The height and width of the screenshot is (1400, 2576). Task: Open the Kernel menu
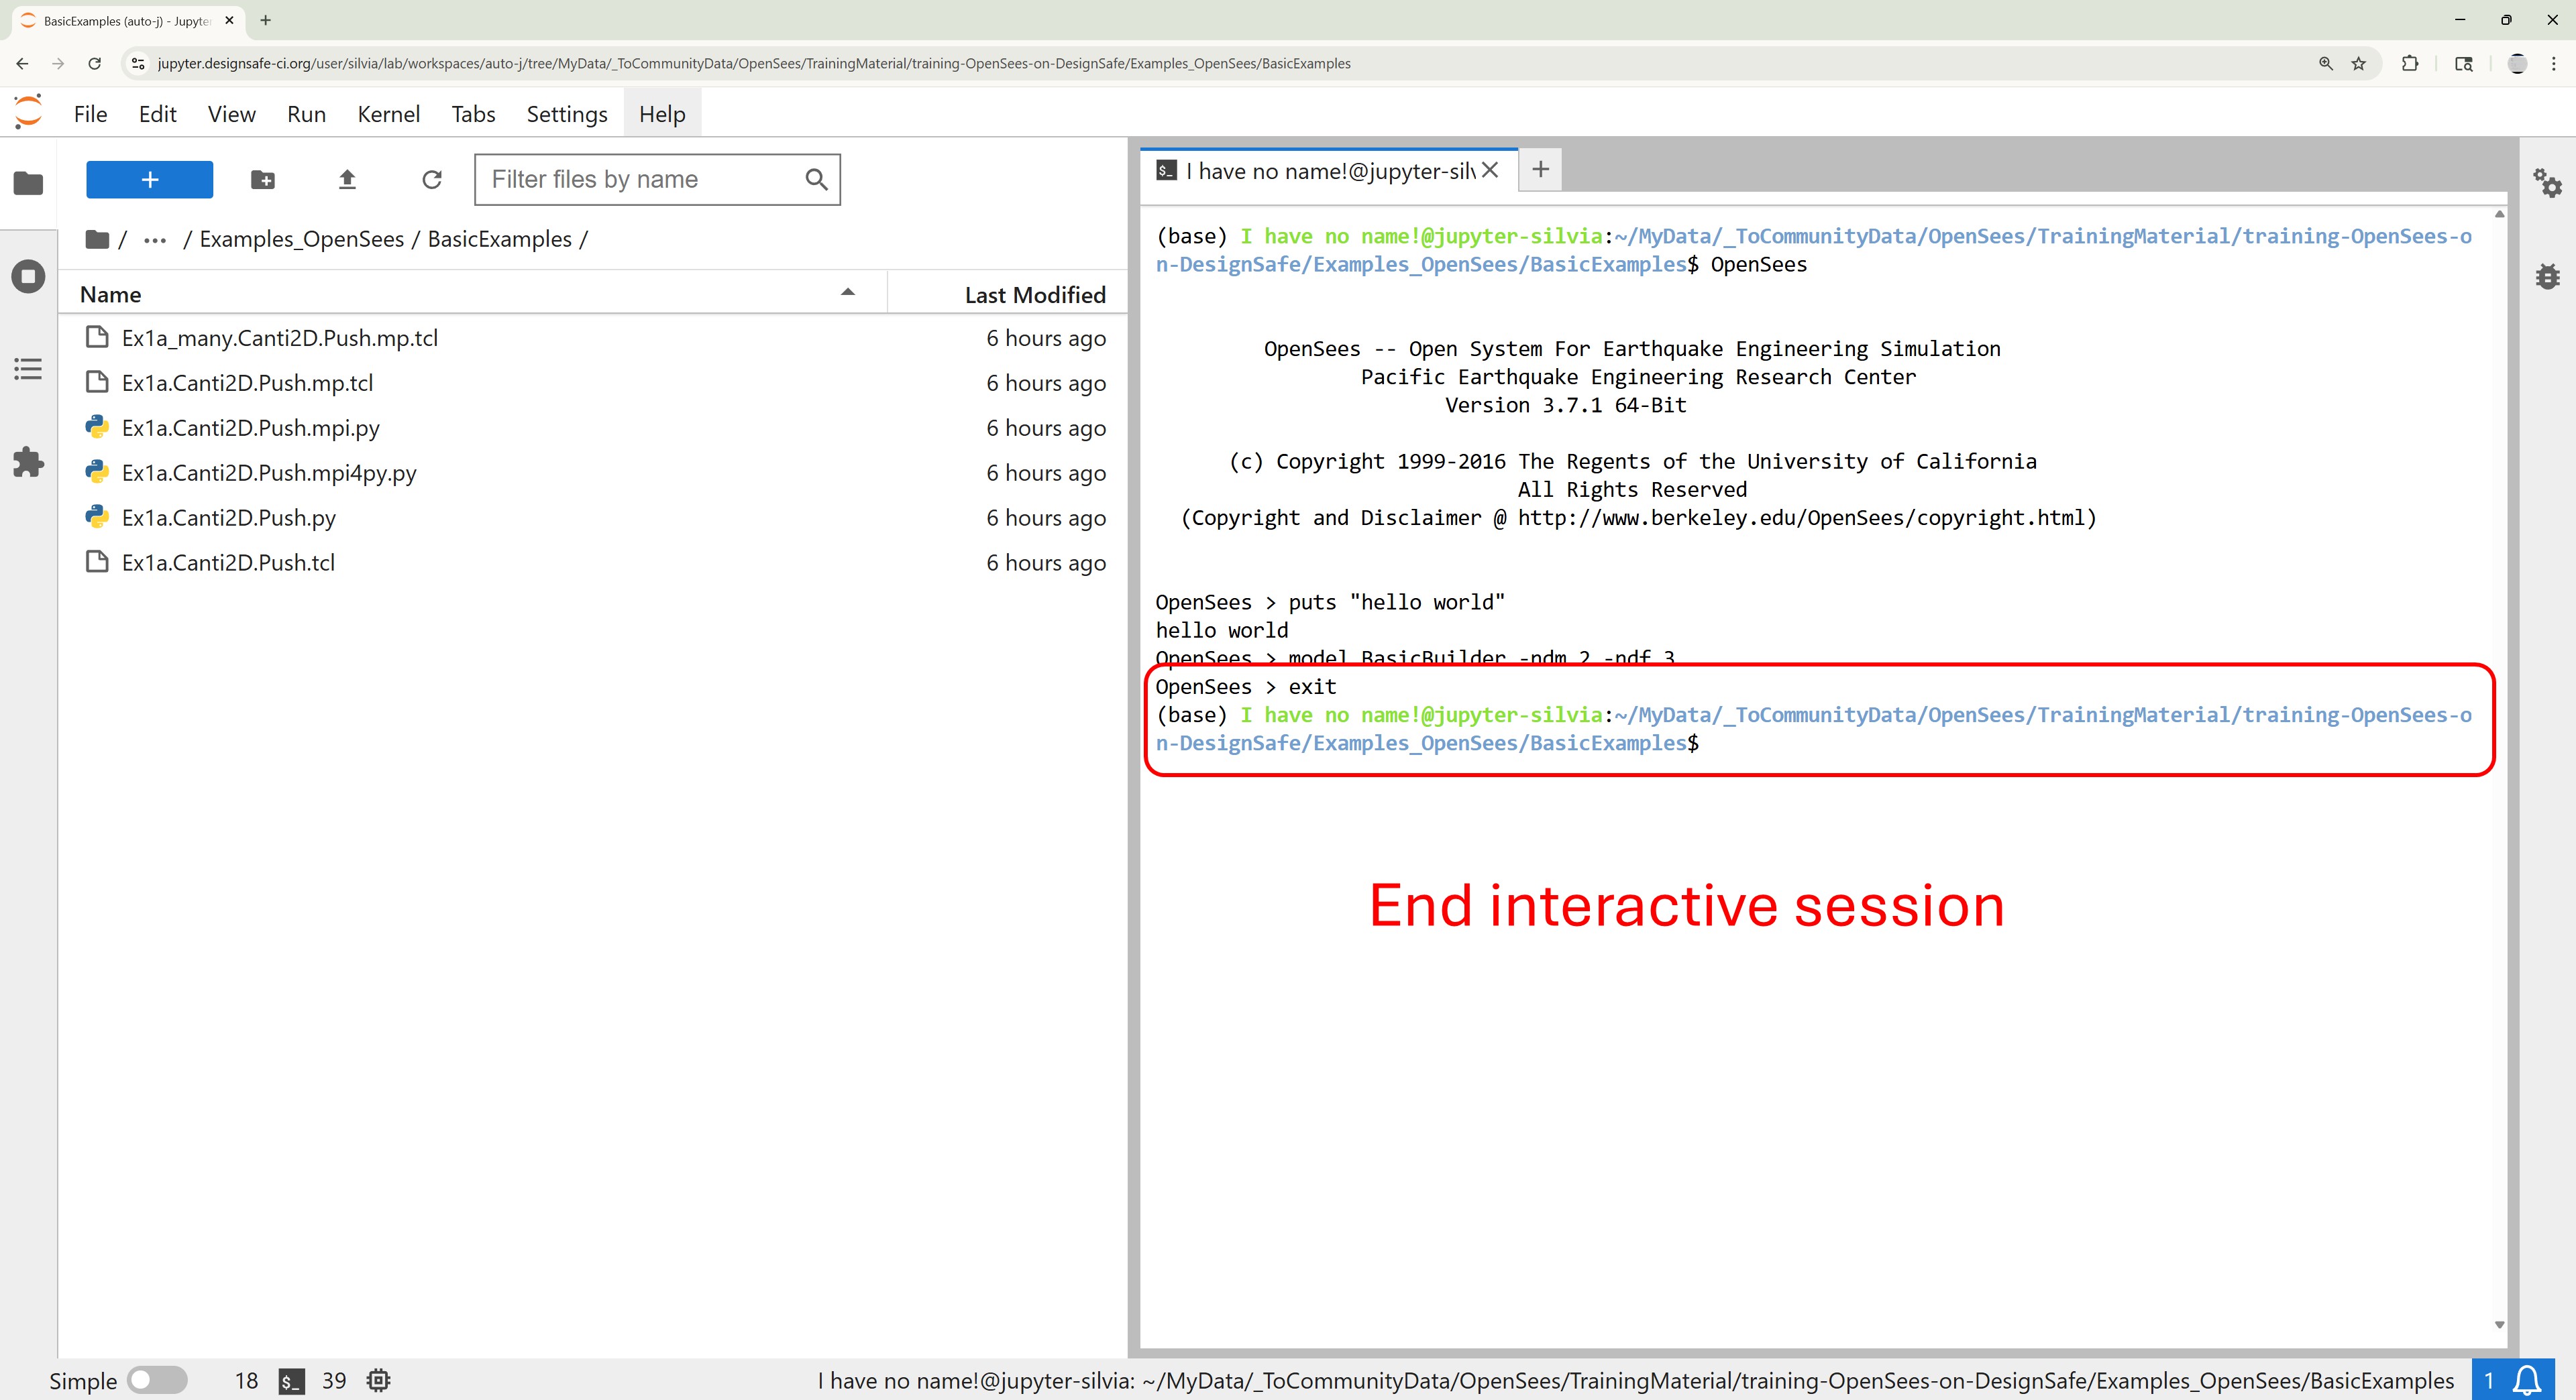(x=388, y=114)
